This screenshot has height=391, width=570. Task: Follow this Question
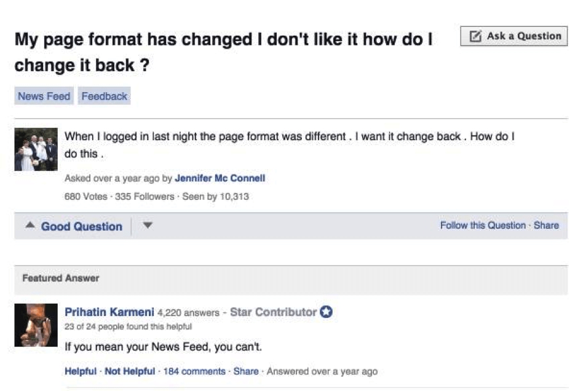[483, 226]
